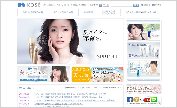Open ブランド別商品一覧 menu
The height and width of the screenshot is (108, 177).
pyautogui.click(x=63, y=12)
